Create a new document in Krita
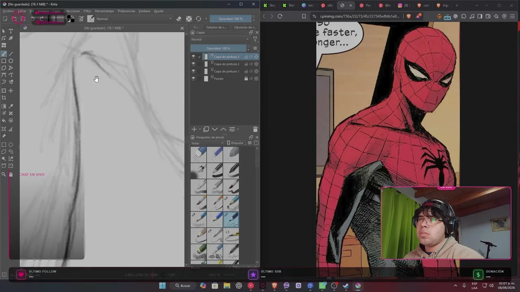The height and width of the screenshot is (292, 520). pyautogui.click(x=5, y=19)
